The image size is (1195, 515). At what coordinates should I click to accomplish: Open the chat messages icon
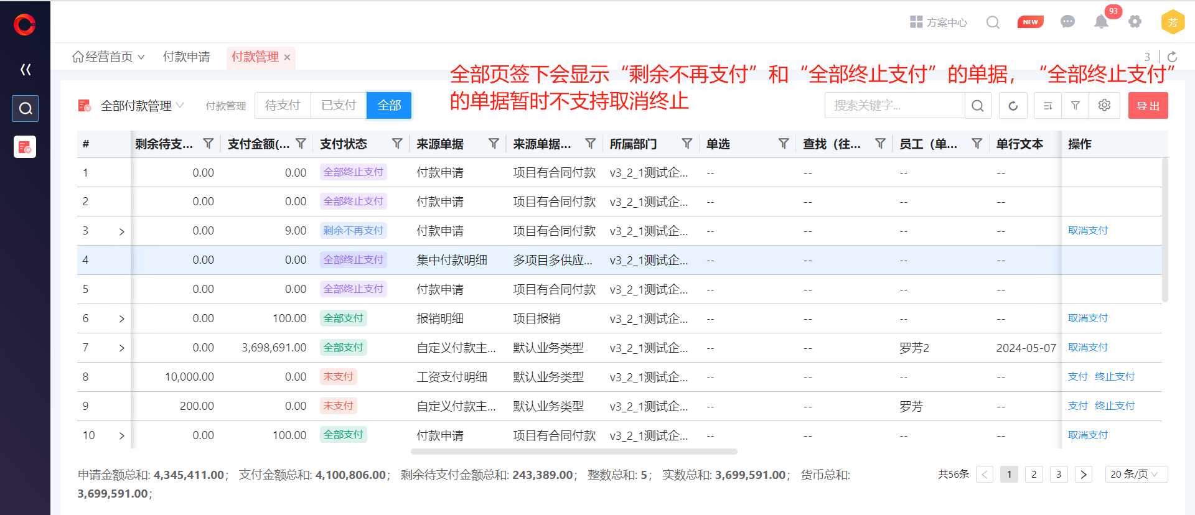pyautogui.click(x=1067, y=22)
